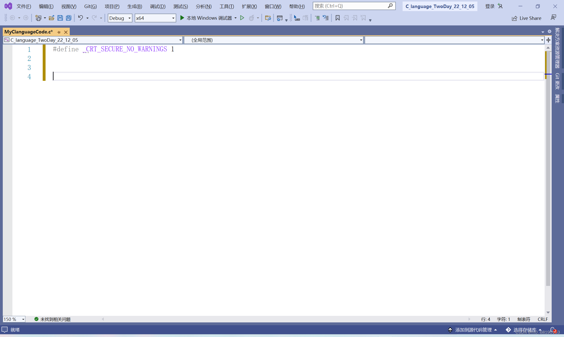
Task: Save all files
Action: [x=68, y=18]
